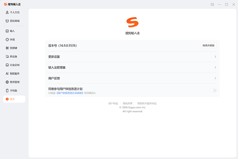Select the 行业定制 sidebar tab
Viewport: 238px width, 159px height.
[x=14, y=65]
